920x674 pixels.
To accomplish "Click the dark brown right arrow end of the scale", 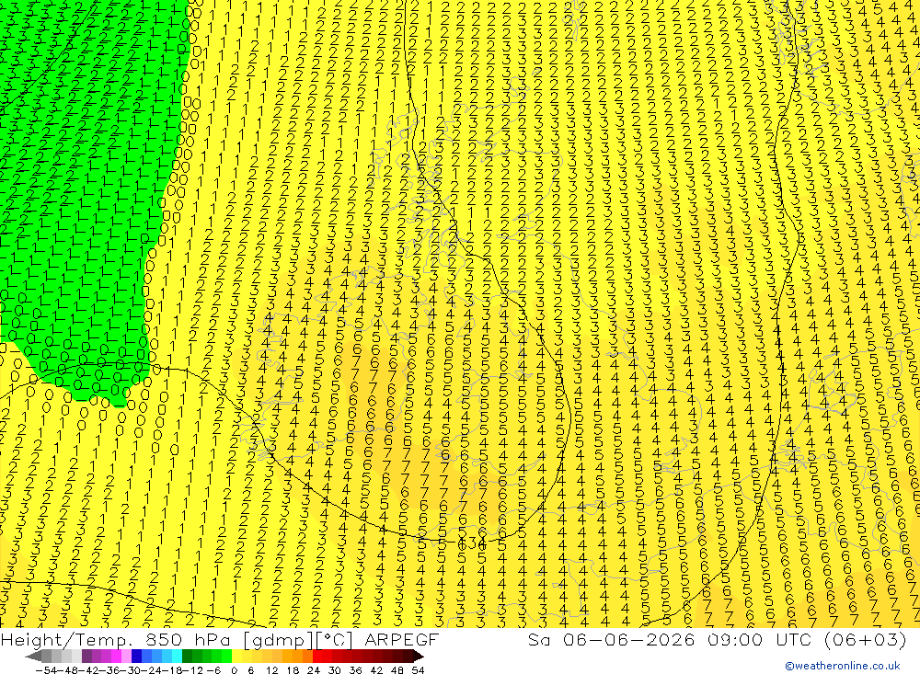I will (419, 657).
